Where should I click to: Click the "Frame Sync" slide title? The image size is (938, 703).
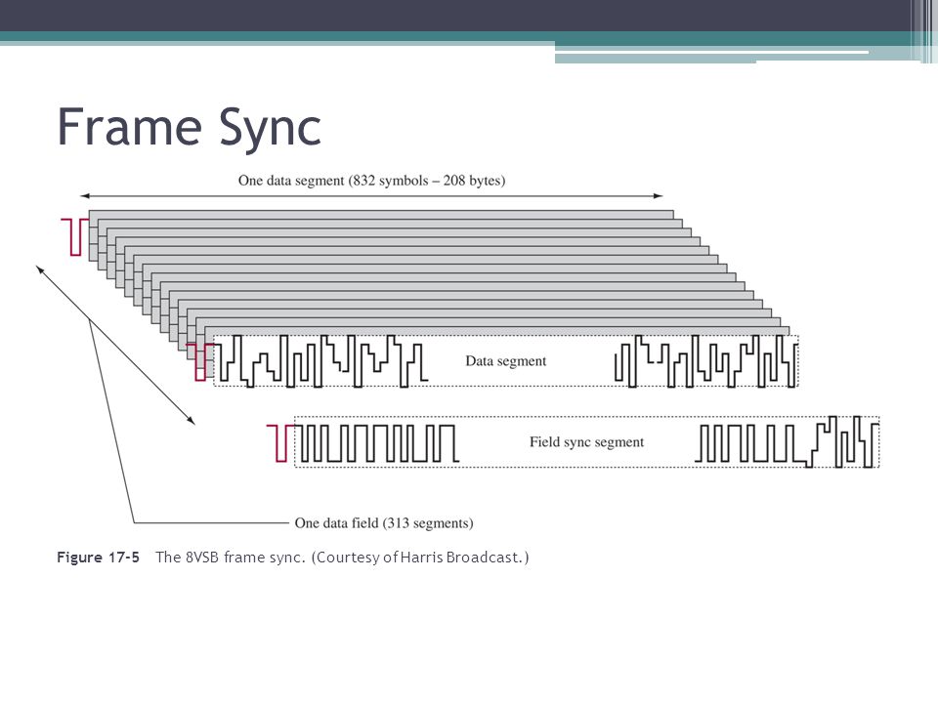click(189, 127)
